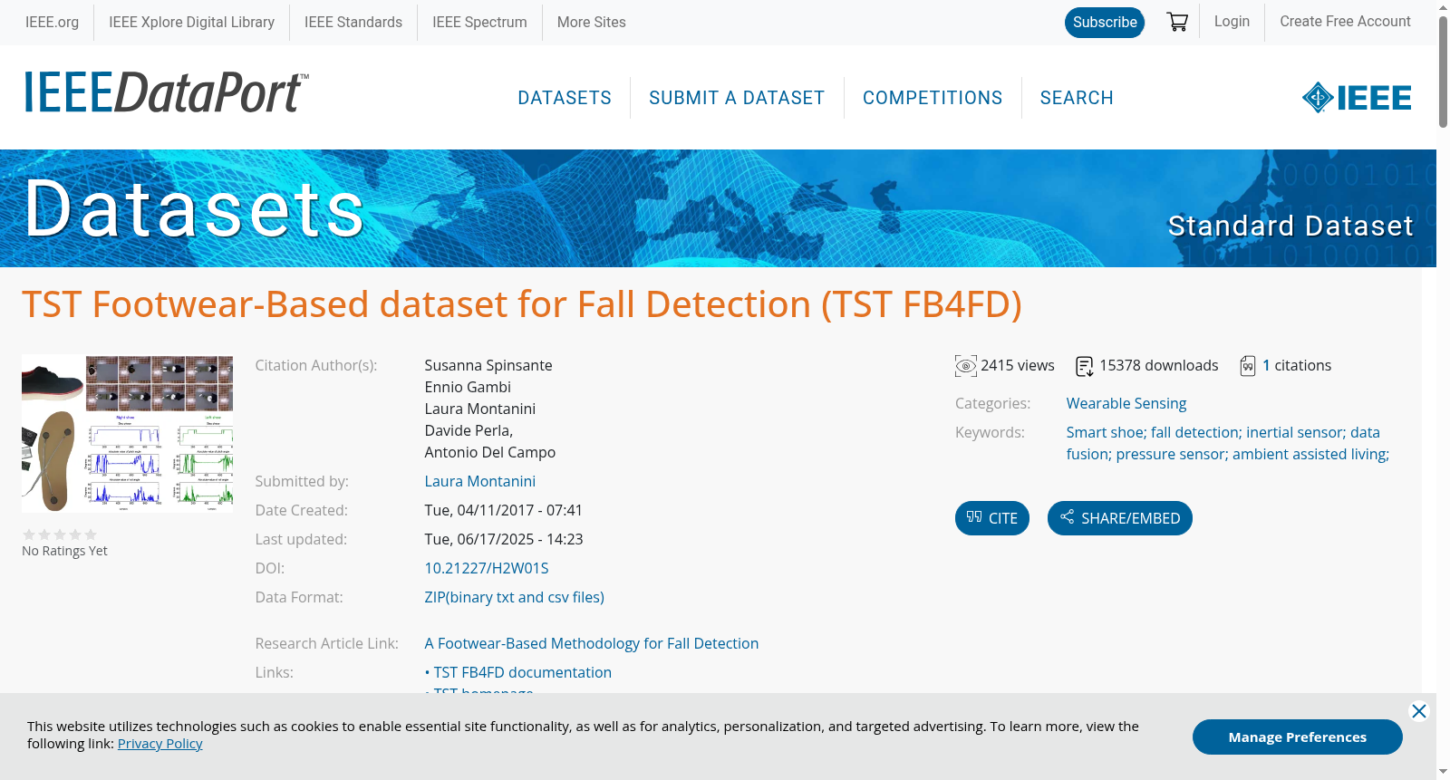Open the DATASETS menu
The height and width of the screenshot is (780, 1450).
click(x=565, y=98)
